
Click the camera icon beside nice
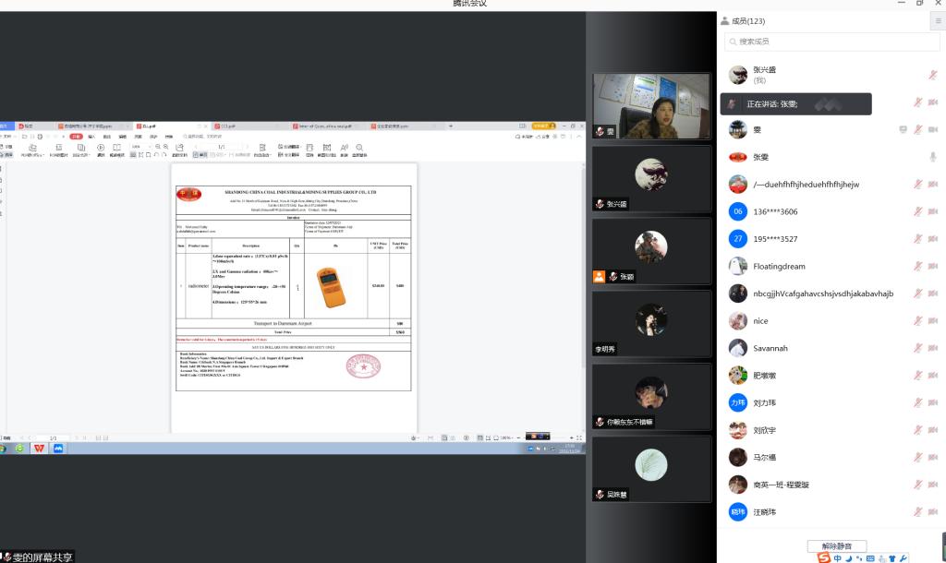coord(933,321)
